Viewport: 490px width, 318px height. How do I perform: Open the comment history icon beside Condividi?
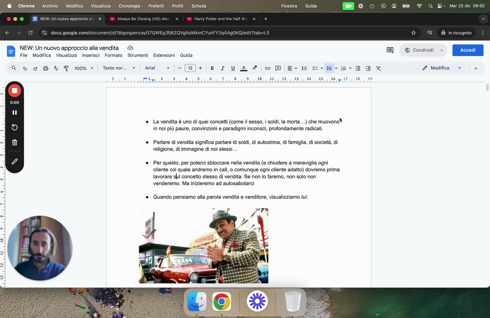click(x=390, y=50)
